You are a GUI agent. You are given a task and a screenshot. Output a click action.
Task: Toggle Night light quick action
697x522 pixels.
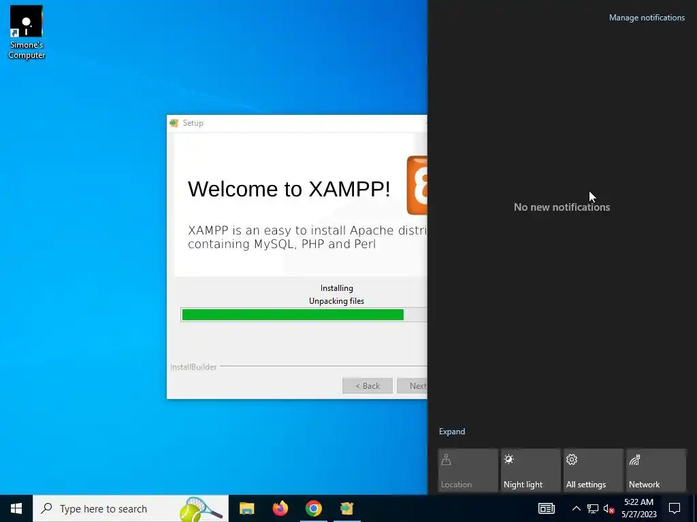(530, 470)
